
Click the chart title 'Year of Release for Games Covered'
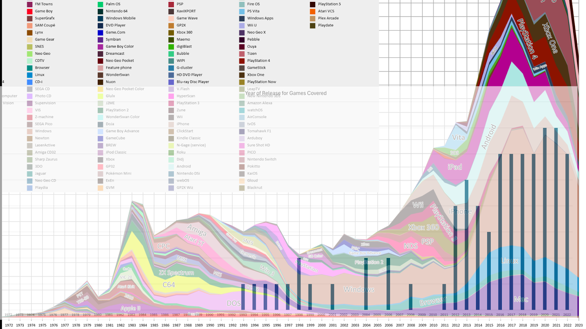click(286, 93)
